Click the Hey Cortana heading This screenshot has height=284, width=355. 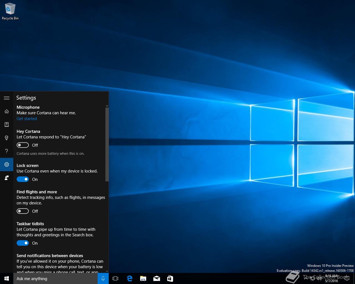(x=28, y=131)
